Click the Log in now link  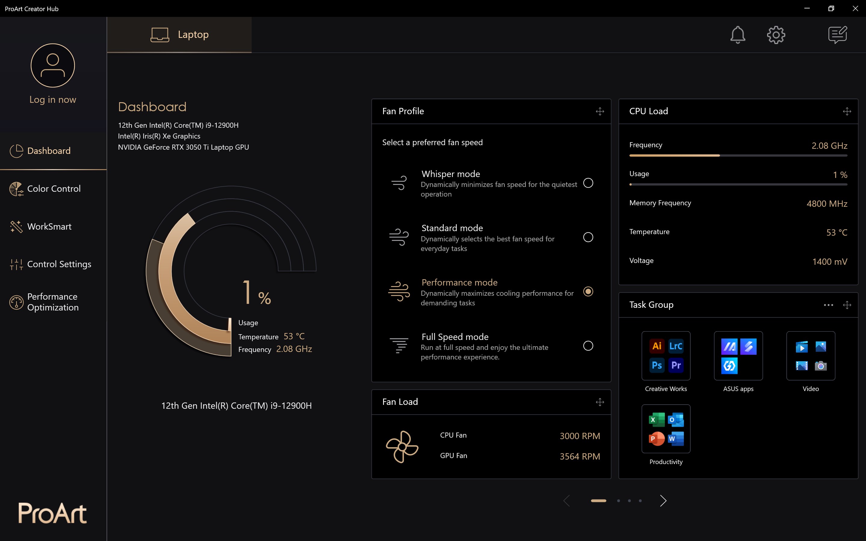tap(53, 99)
